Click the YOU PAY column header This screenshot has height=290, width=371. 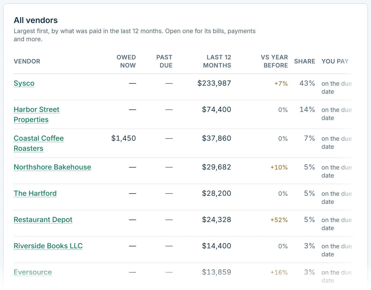pos(335,61)
